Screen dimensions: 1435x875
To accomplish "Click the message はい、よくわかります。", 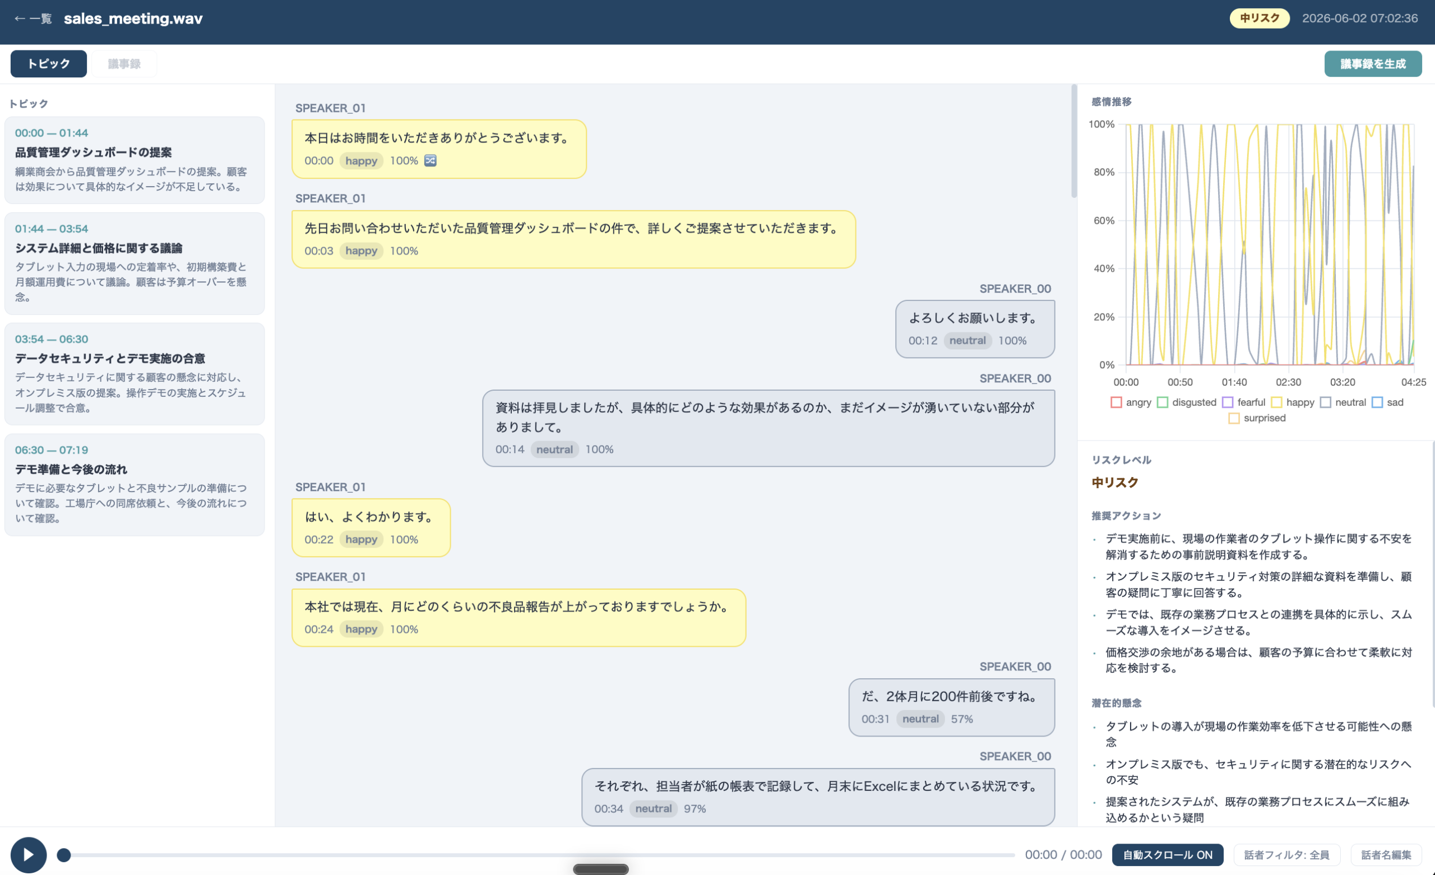I will pos(371,527).
